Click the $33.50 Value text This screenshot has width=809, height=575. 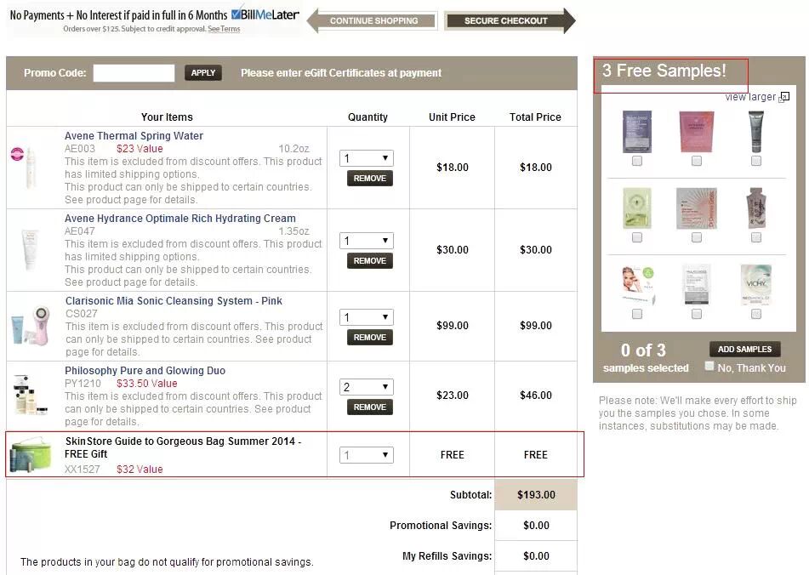click(146, 383)
